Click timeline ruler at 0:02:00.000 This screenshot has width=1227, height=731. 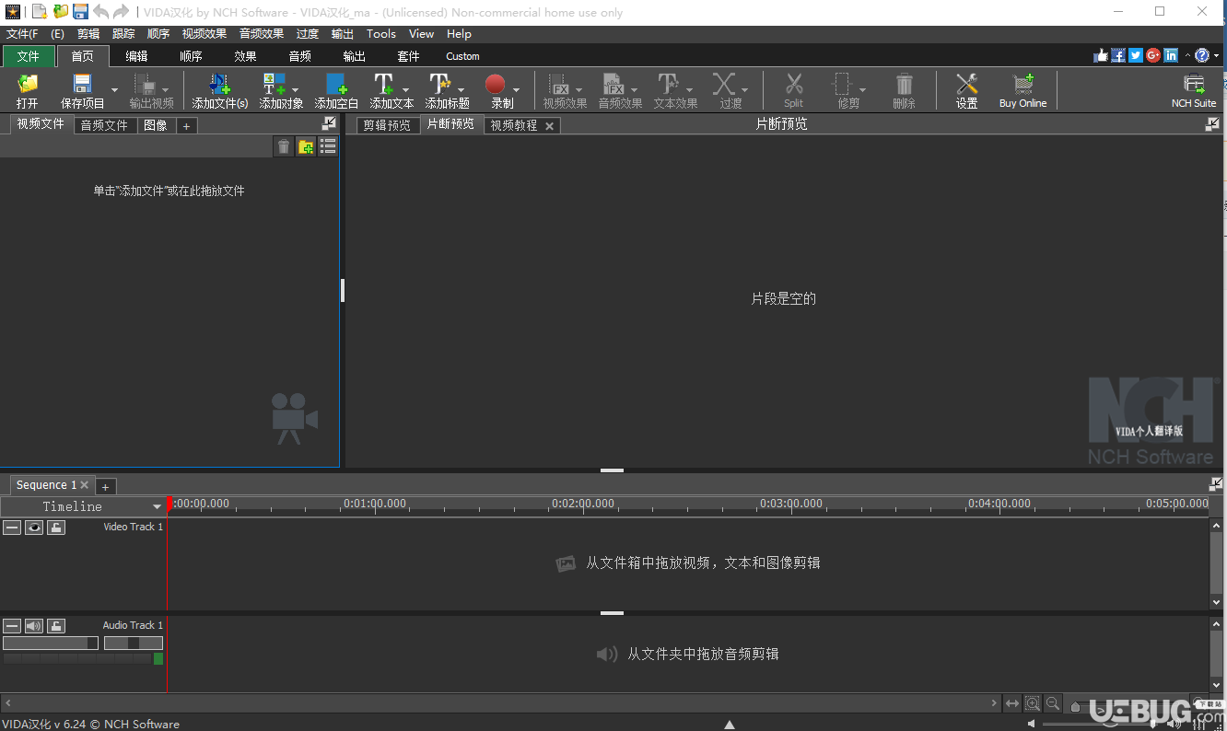583,504
